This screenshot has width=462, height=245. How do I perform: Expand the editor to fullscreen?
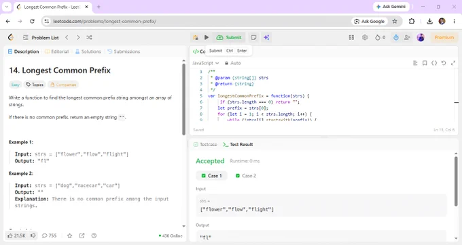453,63
